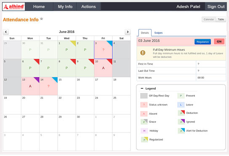
Task: Click Sign Out
Action: [216, 7]
